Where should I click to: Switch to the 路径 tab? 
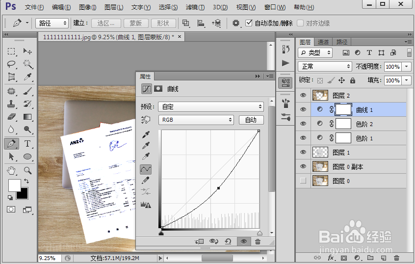pos(342,42)
